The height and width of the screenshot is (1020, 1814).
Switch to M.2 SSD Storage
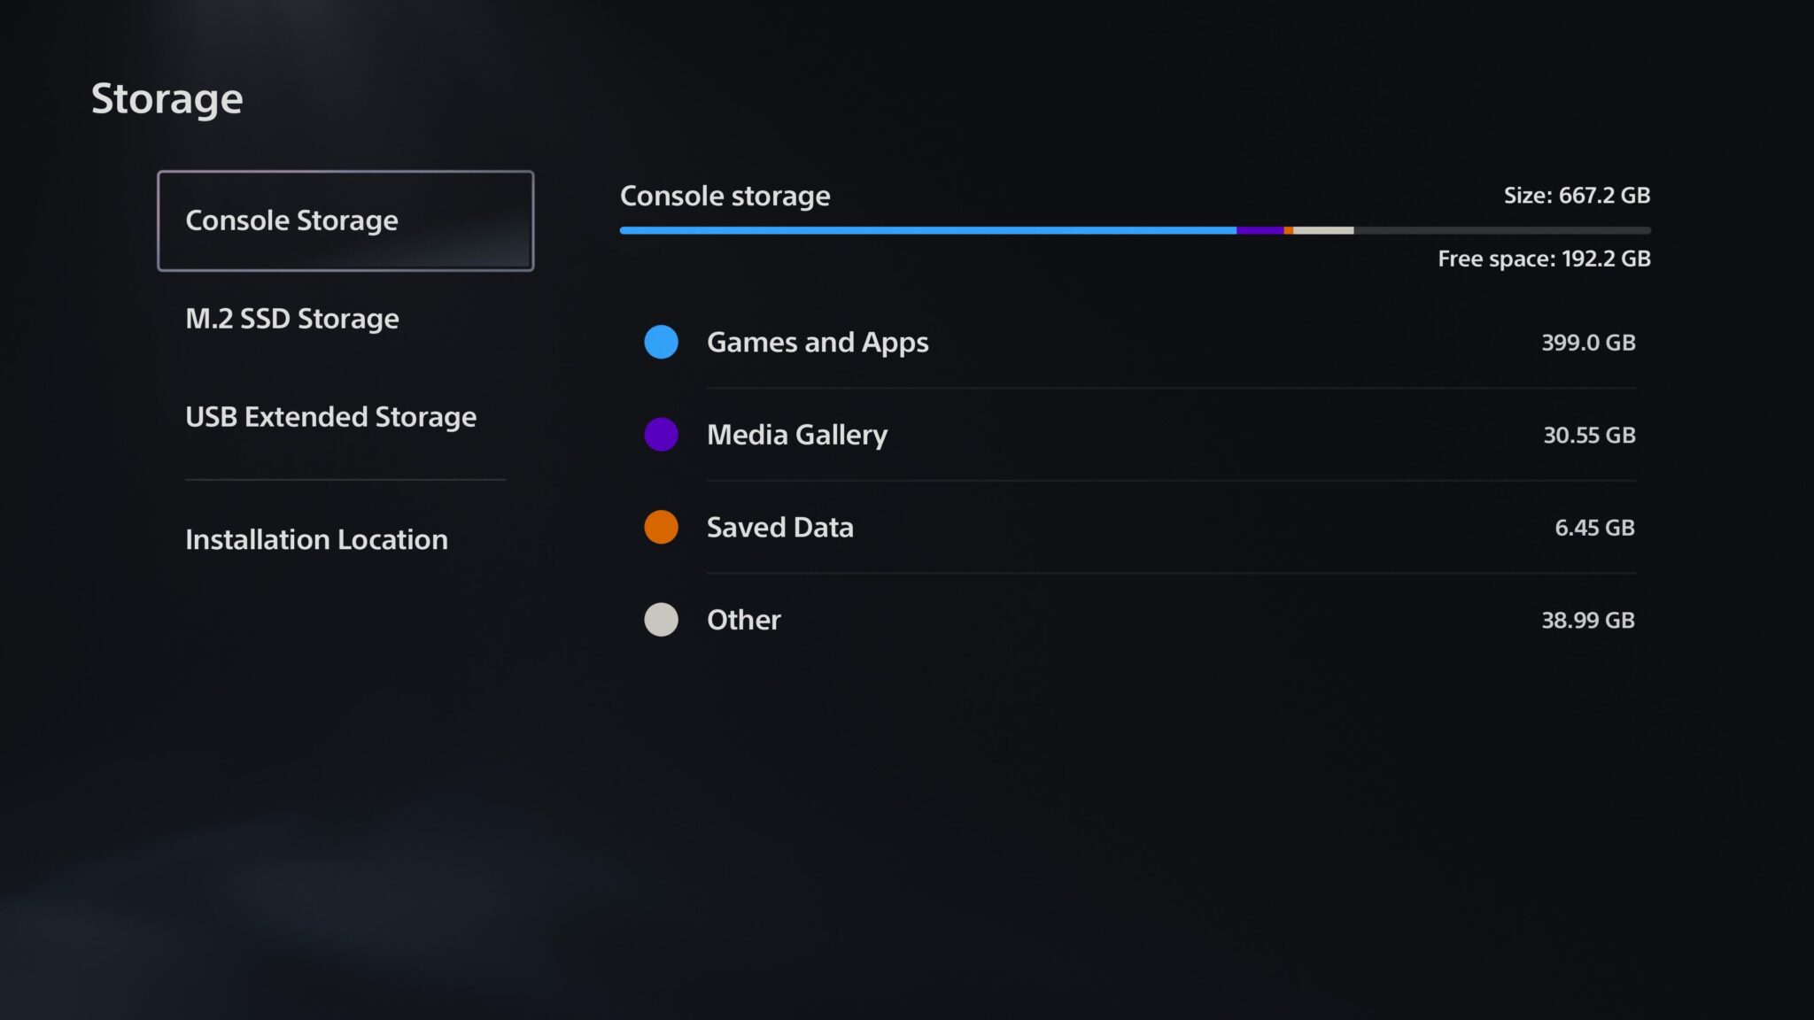(292, 319)
